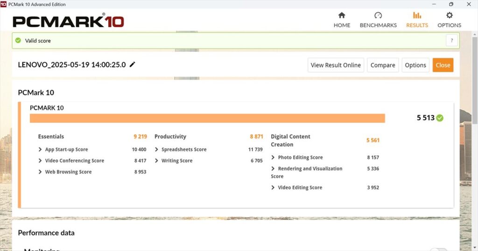This screenshot has width=478, height=251.
Task: Click the Essentials score 9 219
Action: (x=140, y=137)
